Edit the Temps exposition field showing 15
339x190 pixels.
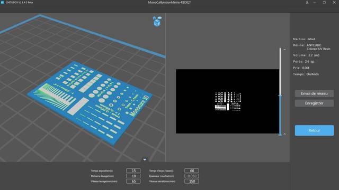133,170
